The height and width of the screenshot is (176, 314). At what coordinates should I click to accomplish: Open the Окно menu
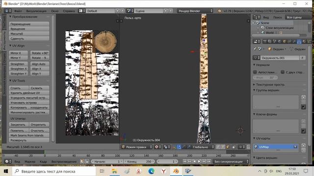coord(54,11)
